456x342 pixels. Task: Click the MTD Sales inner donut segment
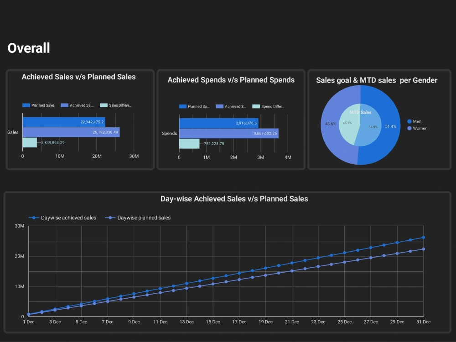click(360, 113)
